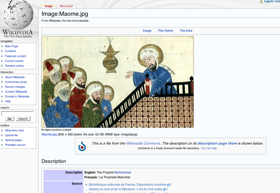Open Galerie du livre source link

(x=125, y=189)
